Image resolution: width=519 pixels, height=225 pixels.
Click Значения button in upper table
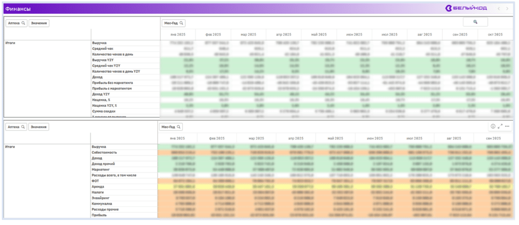pos(39,23)
